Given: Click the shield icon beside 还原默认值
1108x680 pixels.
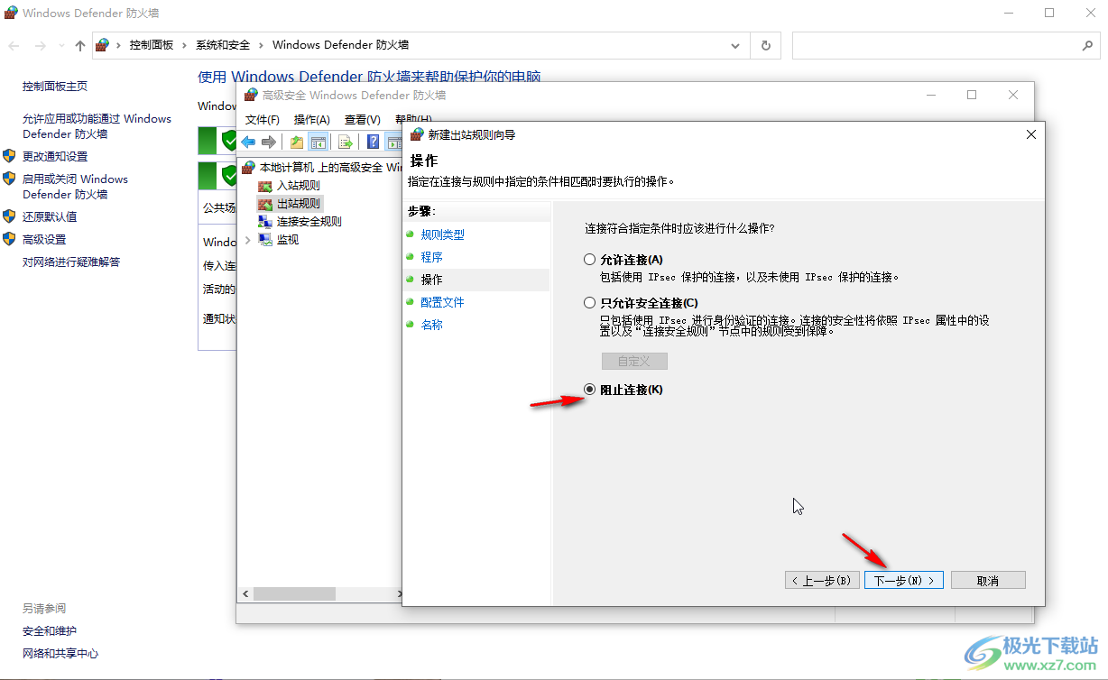Looking at the screenshot, I should pos(10,216).
